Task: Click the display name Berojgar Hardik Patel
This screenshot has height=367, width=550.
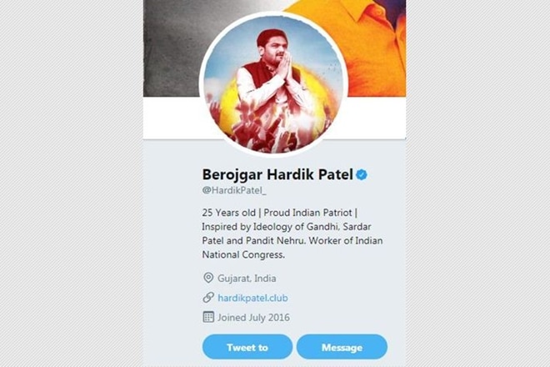Action: 277,174
